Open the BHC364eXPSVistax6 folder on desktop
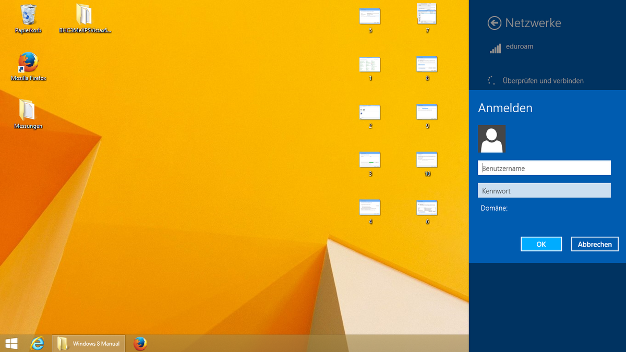 click(x=85, y=15)
